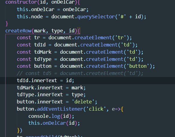This screenshot has width=175, height=137.
Task: Click createElement on the const tdMark line
Action: [105, 52]
